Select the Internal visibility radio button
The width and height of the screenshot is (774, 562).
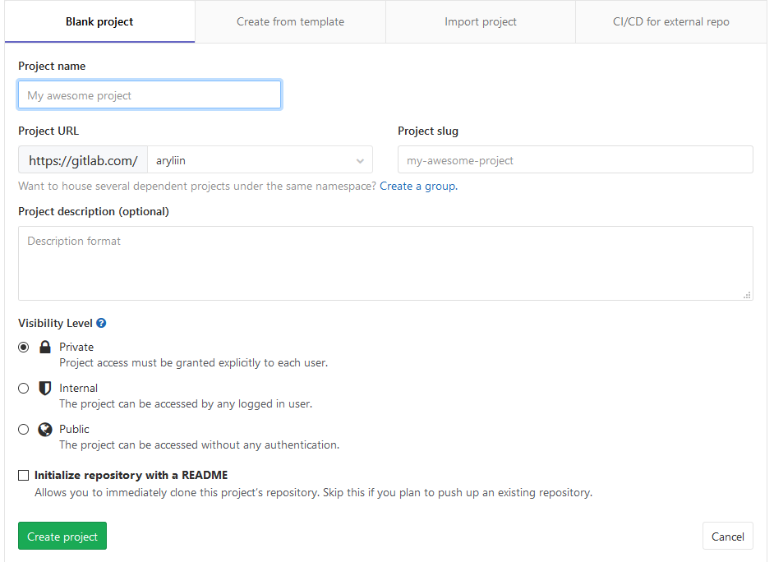23,389
